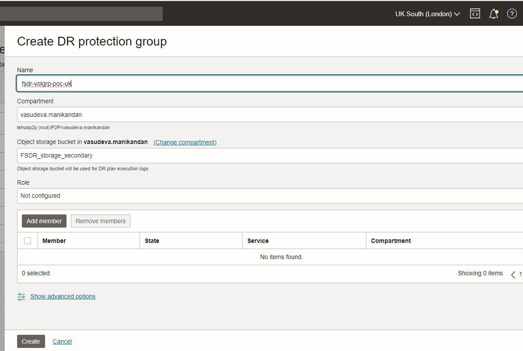Click the bucket hint about DR plan execution logs
The height and width of the screenshot is (351, 523).
pos(83,168)
